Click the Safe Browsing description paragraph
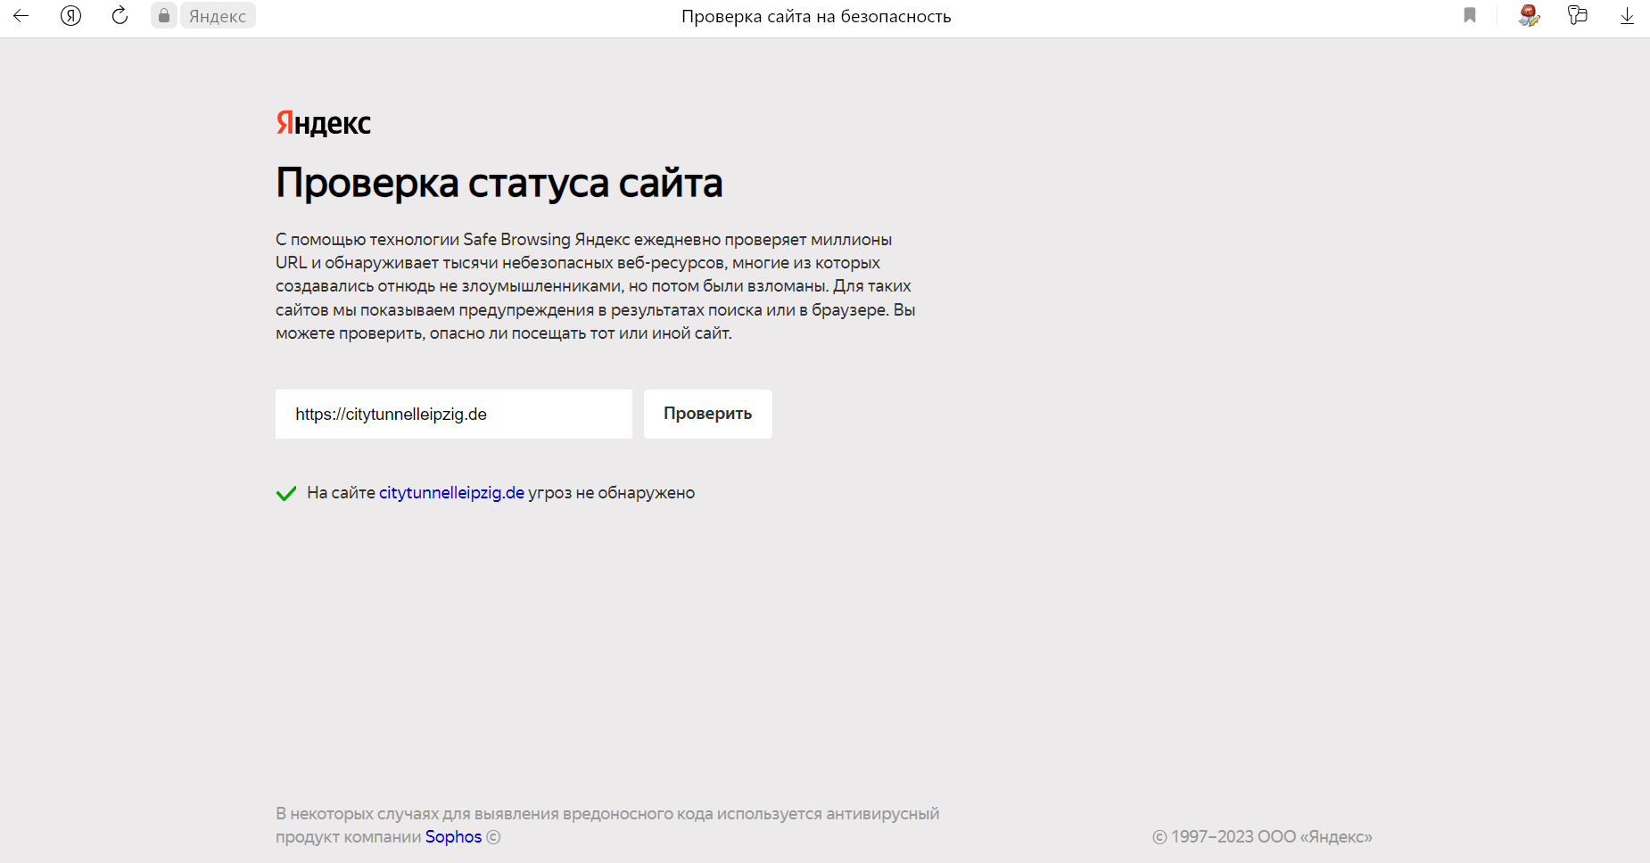This screenshot has height=863, width=1650. coord(595,286)
